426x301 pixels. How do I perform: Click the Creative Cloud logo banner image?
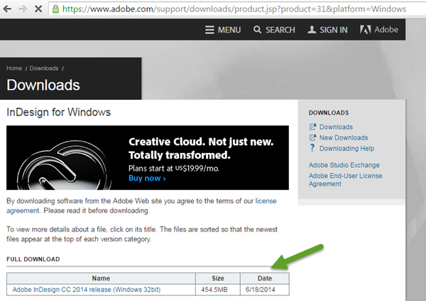pos(65,165)
